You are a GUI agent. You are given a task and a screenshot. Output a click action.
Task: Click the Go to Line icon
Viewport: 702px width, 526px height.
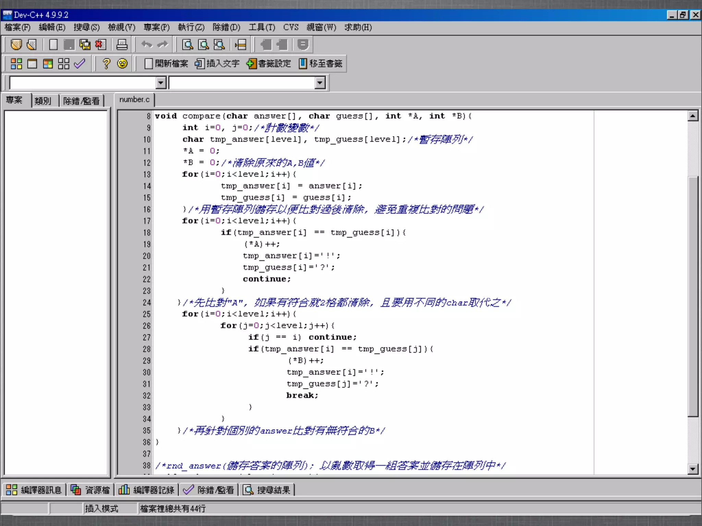point(241,45)
